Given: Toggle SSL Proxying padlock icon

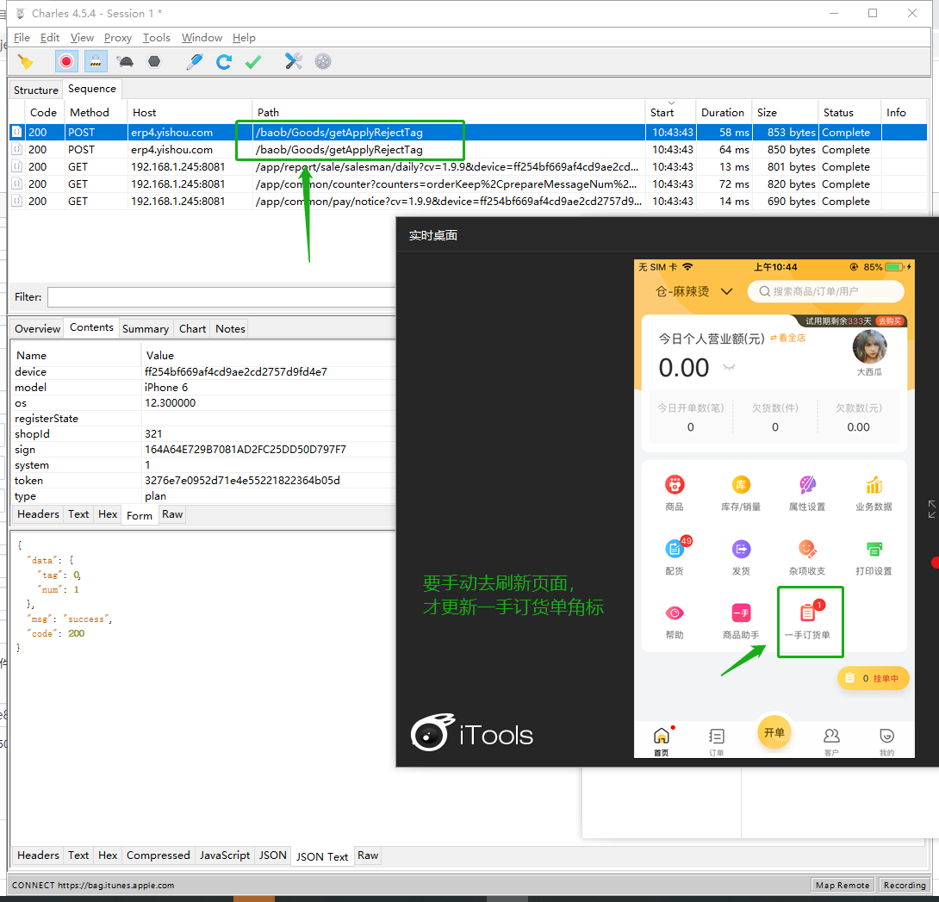Looking at the screenshot, I should point(96,62).
